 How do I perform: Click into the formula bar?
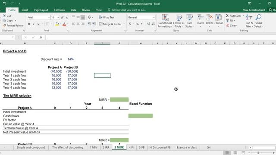point(160,37)
